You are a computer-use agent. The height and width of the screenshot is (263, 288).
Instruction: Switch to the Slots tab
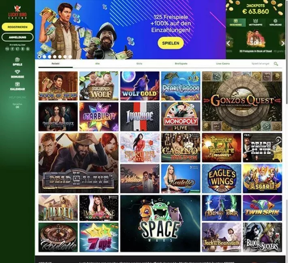point(139,63)
